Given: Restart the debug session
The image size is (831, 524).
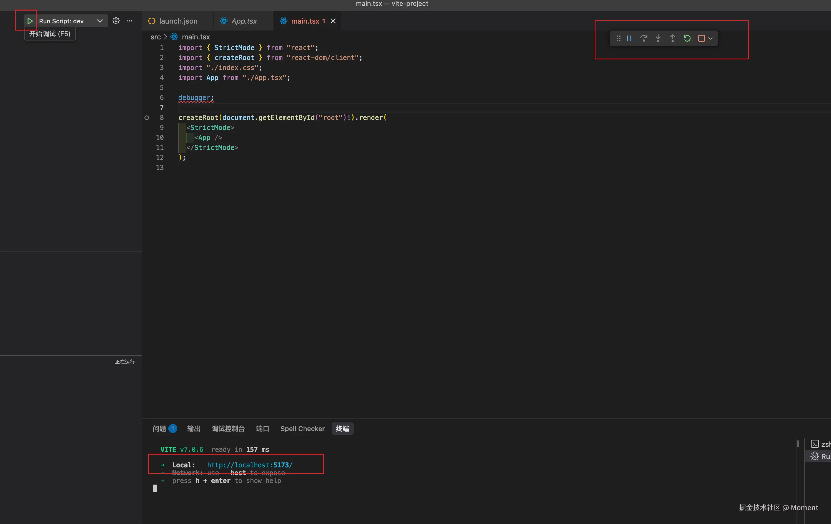Looking at the screenshot, I should tap(687, 38).
